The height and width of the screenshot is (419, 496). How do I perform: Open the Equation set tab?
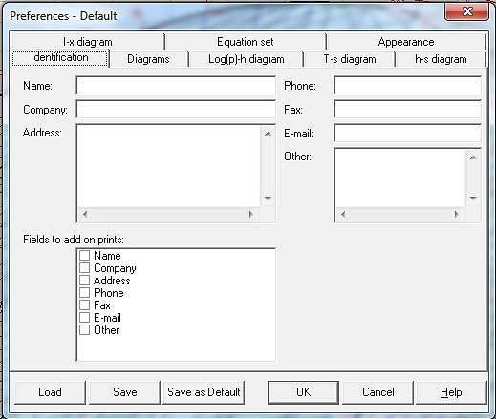pyautogui.click(x=246, y=42)
